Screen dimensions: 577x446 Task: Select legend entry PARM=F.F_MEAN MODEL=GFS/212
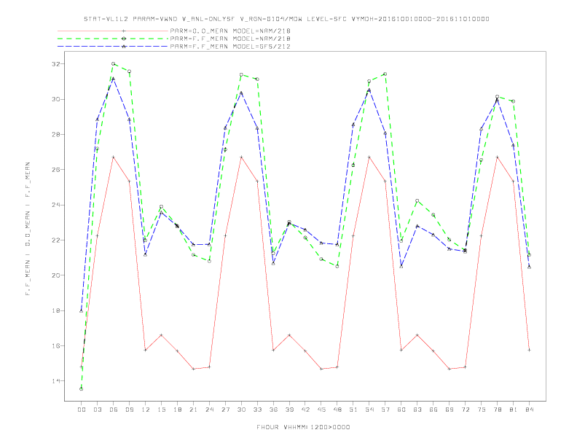pyautogui.click(x=230, y=47)
